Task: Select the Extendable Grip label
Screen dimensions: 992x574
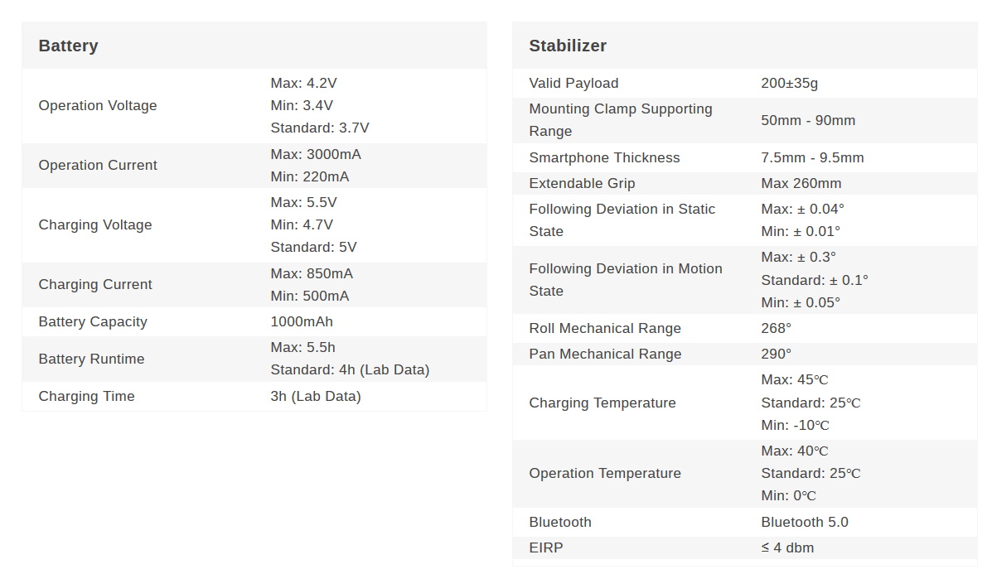Action: (582, 183)
